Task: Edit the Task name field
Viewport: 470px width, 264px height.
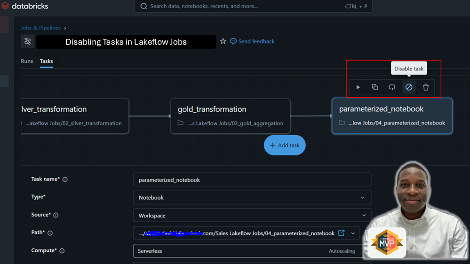Action: (252, 179)
